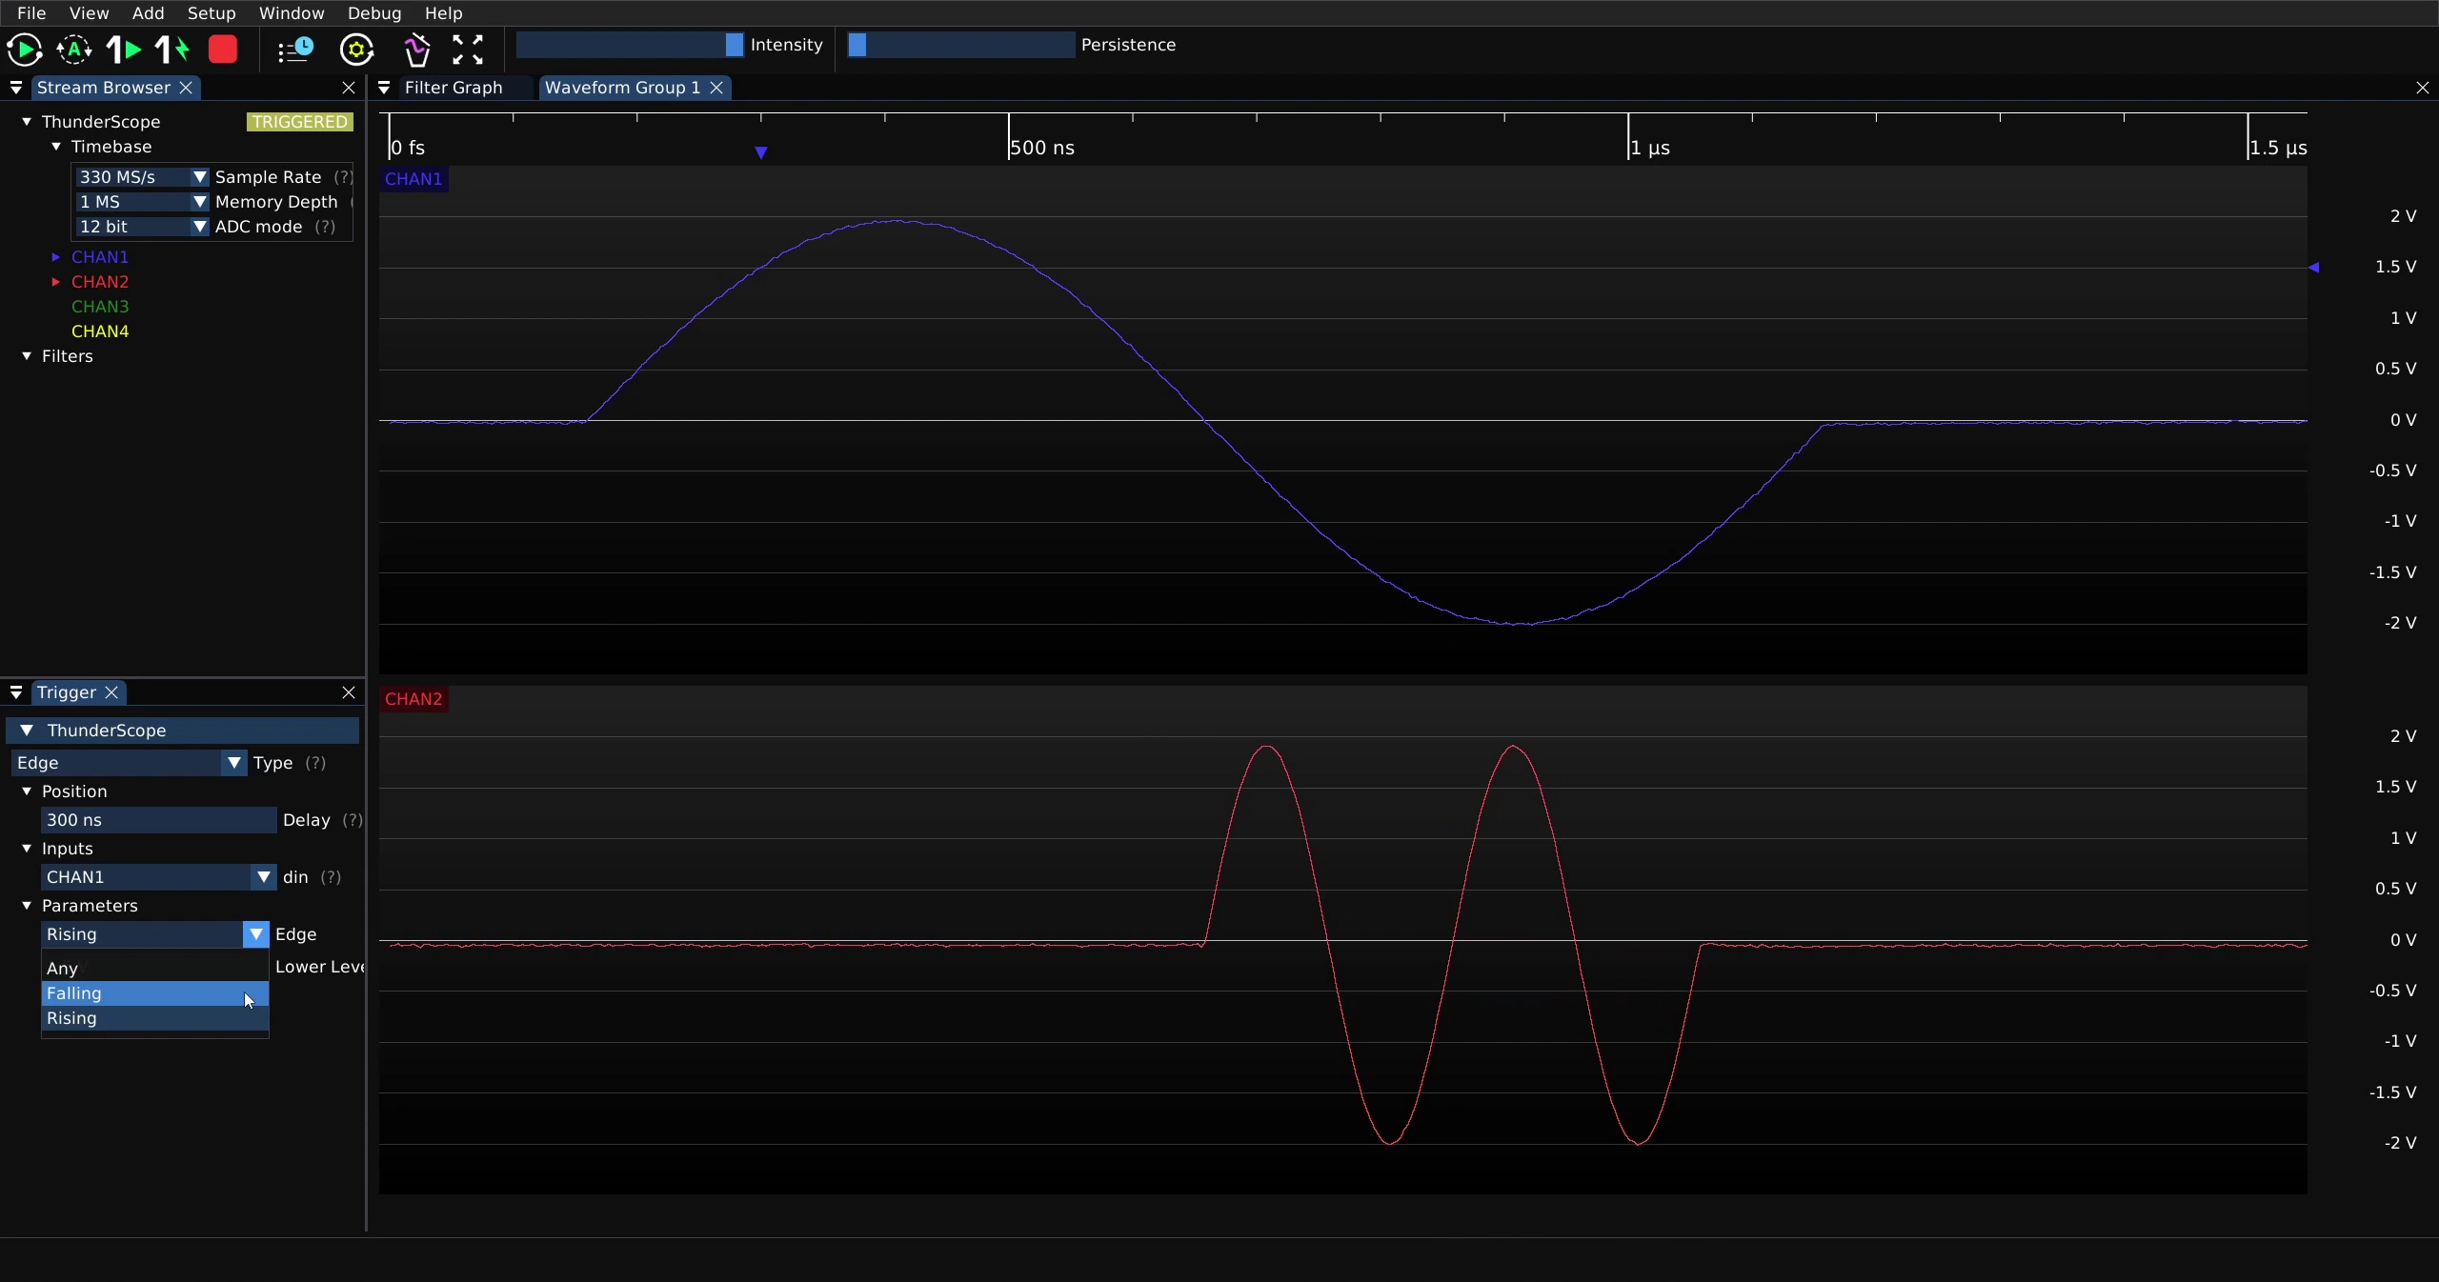2439x1282 pixels.
Task: Open the ADC mode dropdown
Action: 141,227
